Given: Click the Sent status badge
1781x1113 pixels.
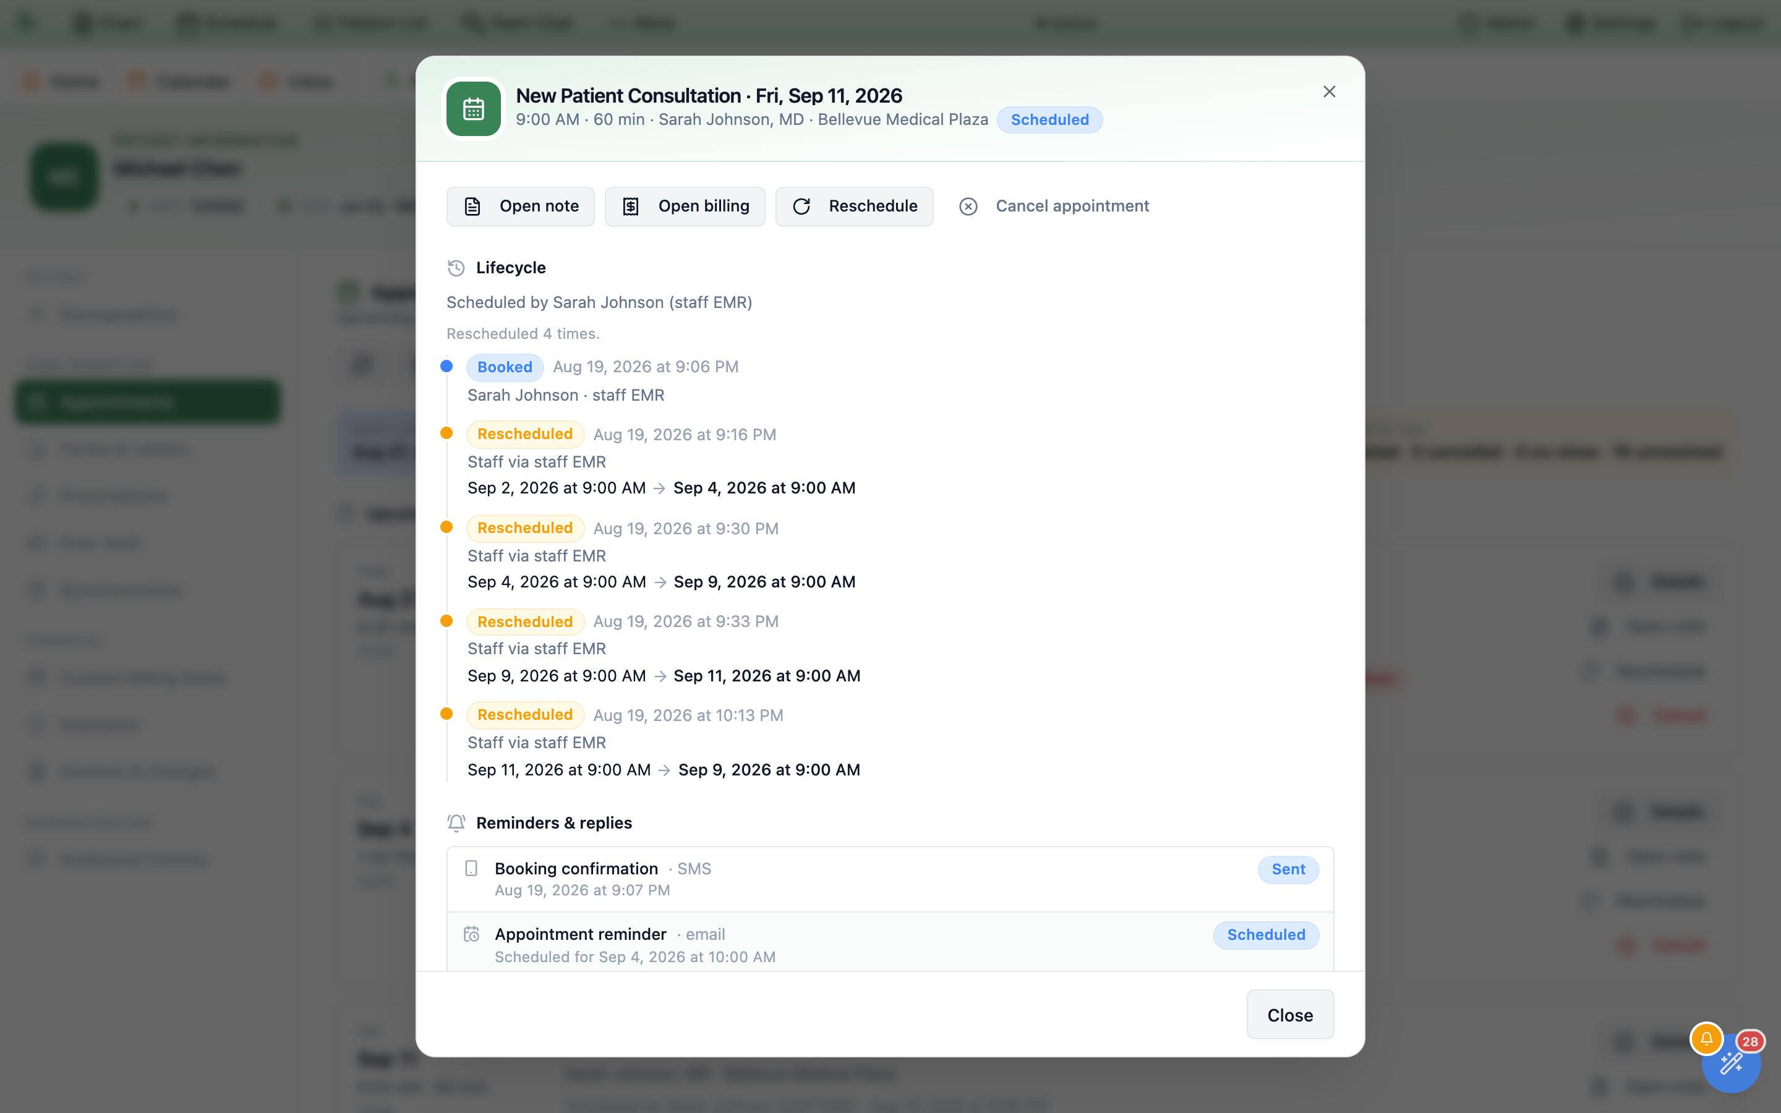Looking at the screenshot, I should coord(1288,869).
